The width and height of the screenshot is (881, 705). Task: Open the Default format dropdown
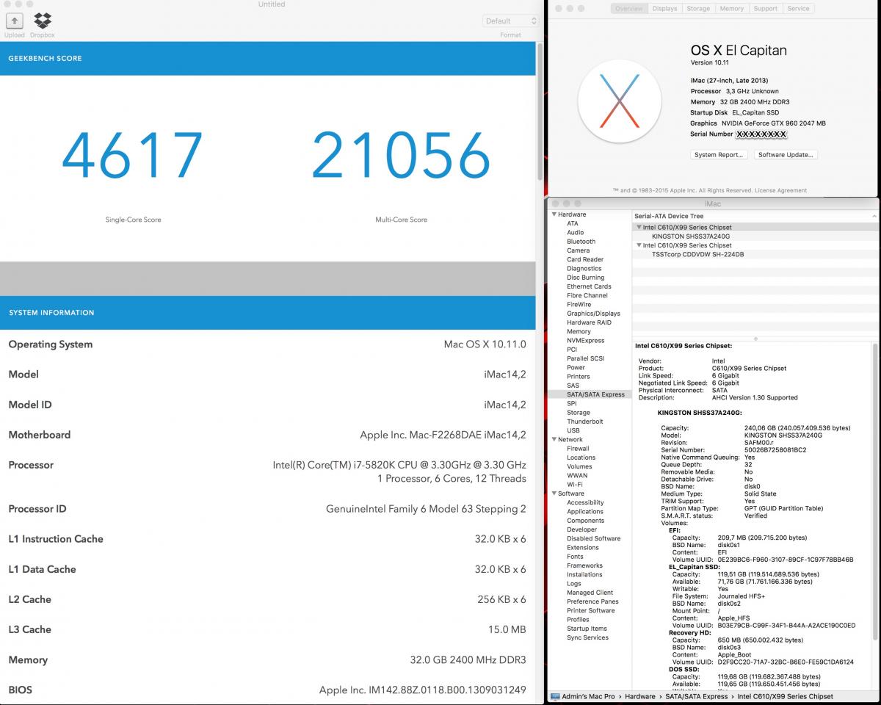(x=510, y=21)
